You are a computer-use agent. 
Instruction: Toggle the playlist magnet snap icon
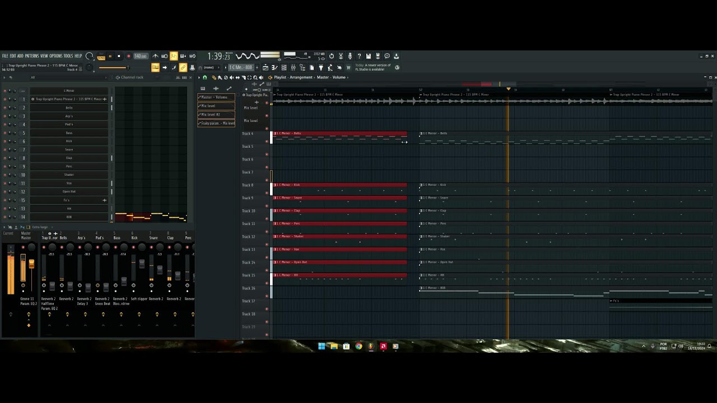[205, 78]
